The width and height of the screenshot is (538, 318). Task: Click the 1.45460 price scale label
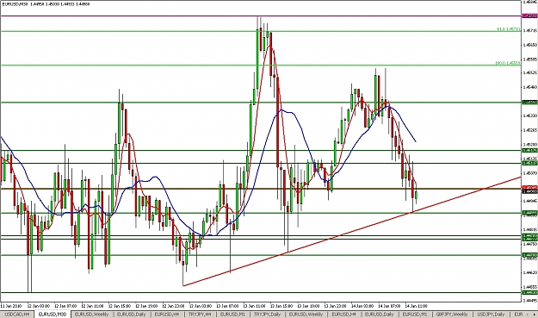tap(529, 87)
